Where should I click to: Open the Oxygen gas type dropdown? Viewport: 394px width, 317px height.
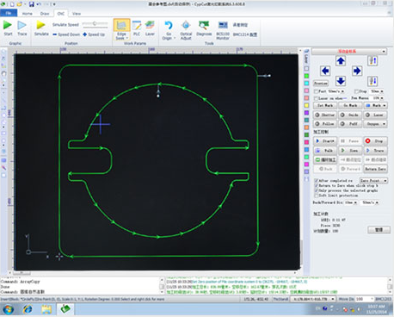click(x=384, y=124)
